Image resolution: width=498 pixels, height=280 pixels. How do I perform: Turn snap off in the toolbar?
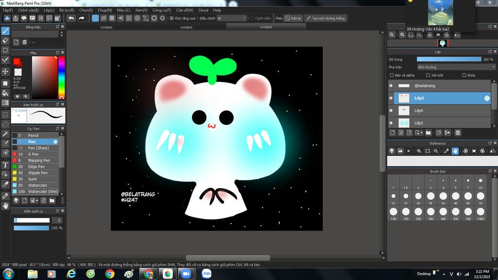click(x=95, y=18)
